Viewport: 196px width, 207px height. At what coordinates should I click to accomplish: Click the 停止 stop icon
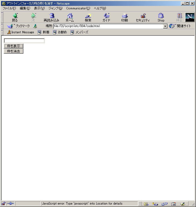click(x=179, y=17)
